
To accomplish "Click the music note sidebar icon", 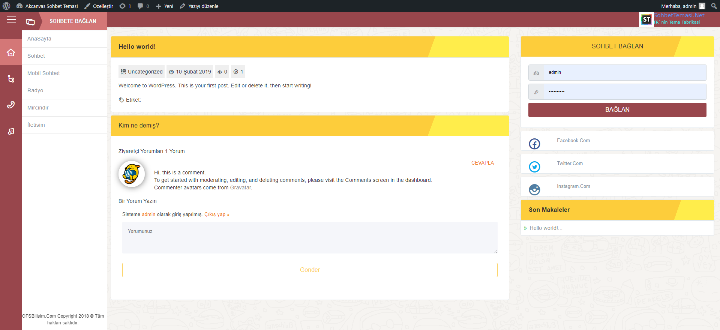I will coord(11,131).
